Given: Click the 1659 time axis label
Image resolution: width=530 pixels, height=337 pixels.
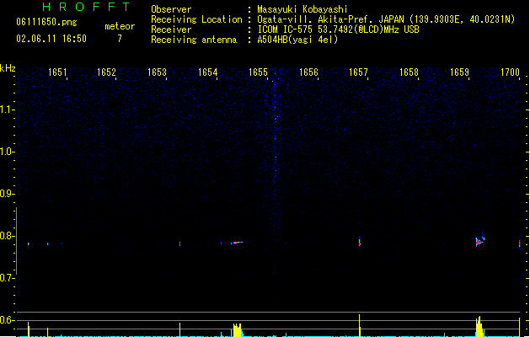Looking at the screenshot, I should click(x=460, y=72).
